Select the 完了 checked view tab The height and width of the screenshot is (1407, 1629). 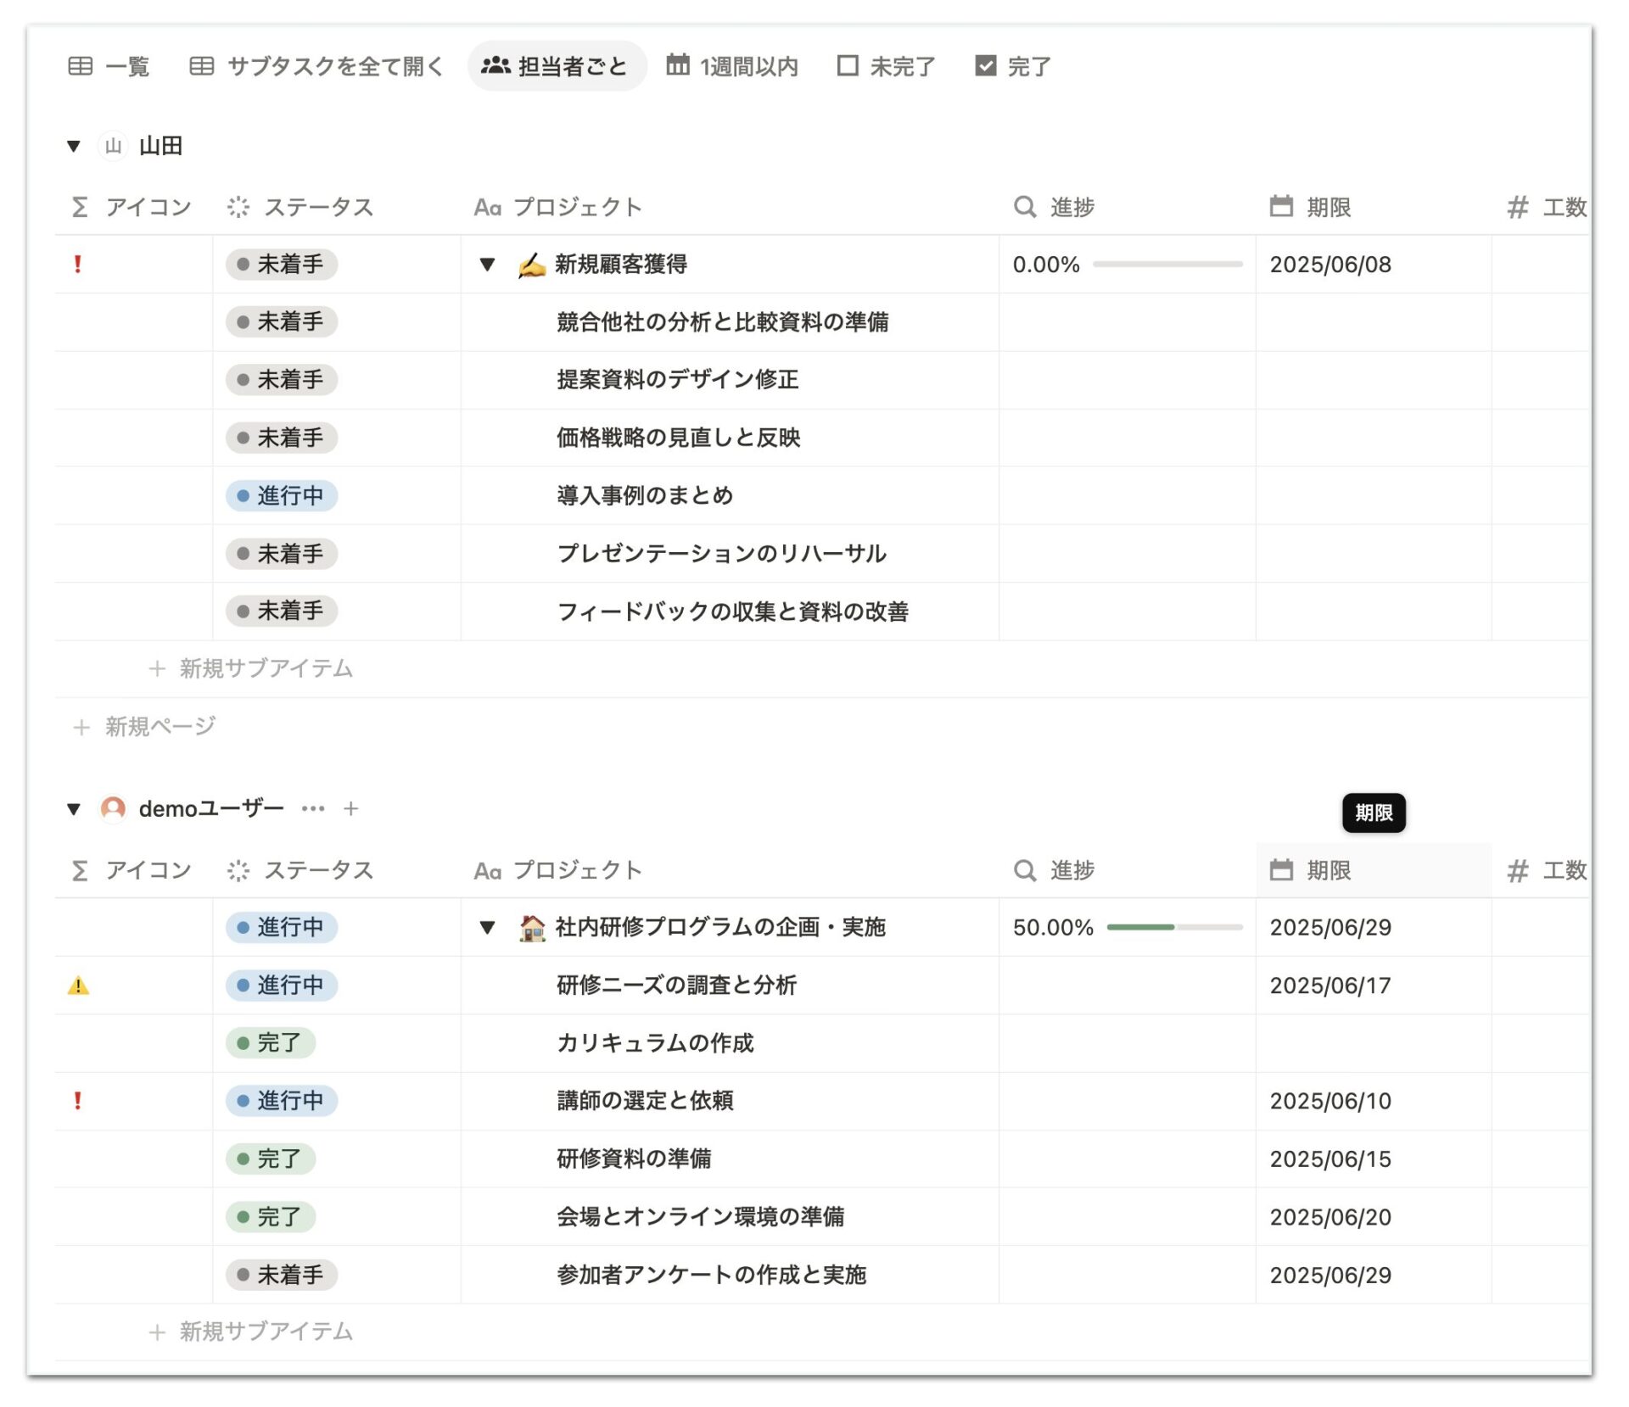tap(1013, 66)
